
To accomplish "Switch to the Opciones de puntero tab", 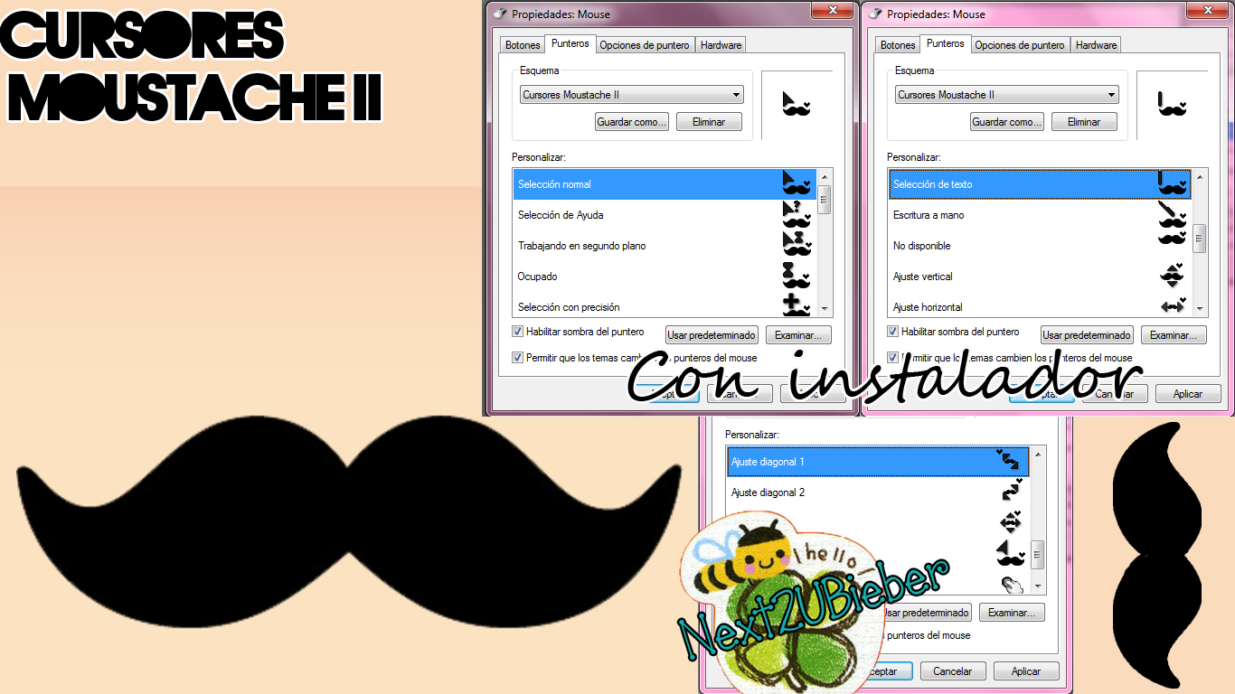I will pos(645,44).
